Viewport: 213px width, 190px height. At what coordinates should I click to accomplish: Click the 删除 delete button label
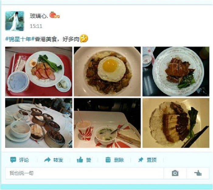pyautogui.click(x=119, y=160)
